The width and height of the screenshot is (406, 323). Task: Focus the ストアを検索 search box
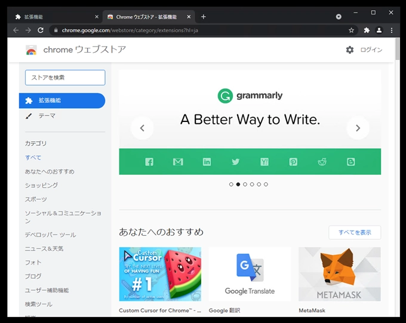(x=65, y=78)
